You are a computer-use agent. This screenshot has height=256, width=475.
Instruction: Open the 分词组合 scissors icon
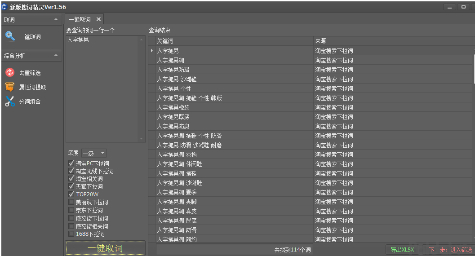coord(10,102)
